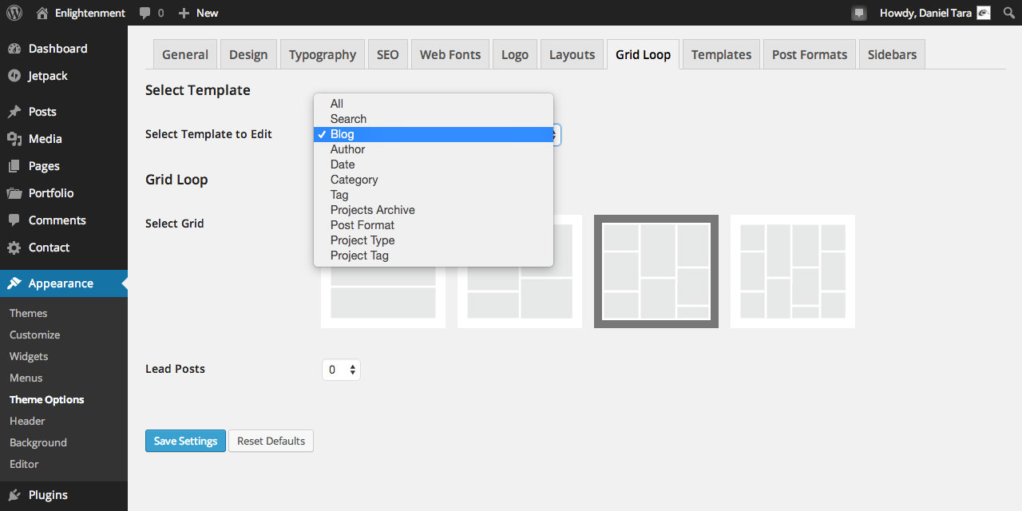Open the Media library icon

[x=14, y=139]
